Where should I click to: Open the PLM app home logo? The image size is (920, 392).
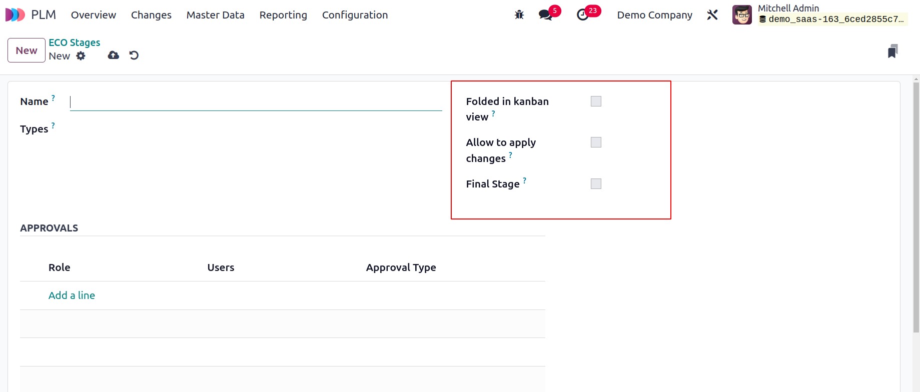15,15
